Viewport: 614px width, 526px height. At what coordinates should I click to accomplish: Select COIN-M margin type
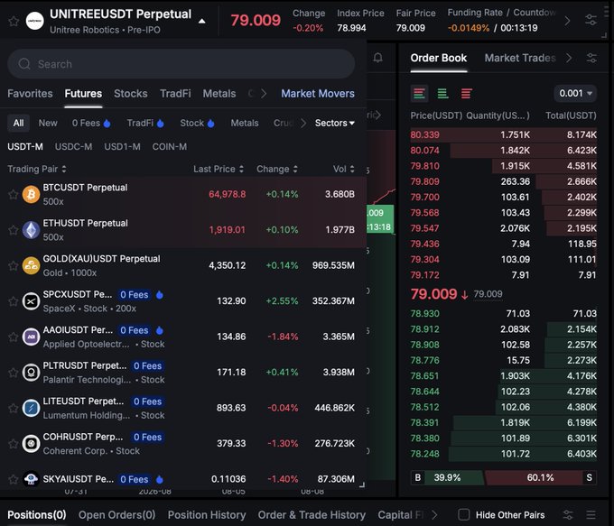170,147
